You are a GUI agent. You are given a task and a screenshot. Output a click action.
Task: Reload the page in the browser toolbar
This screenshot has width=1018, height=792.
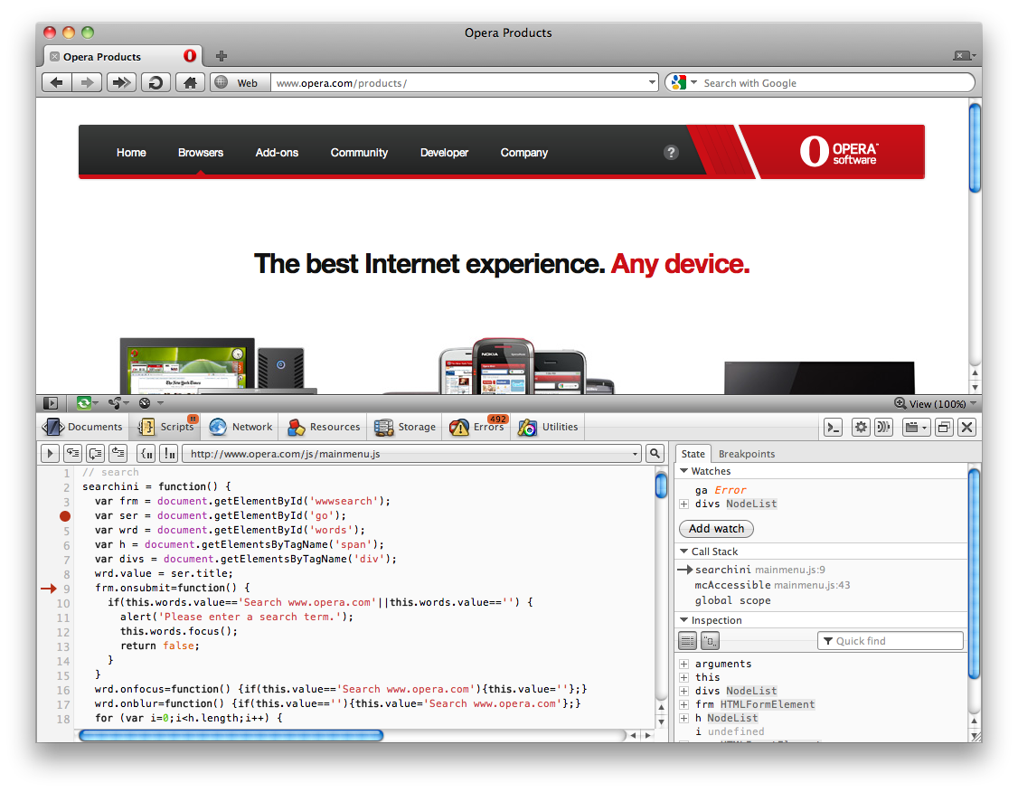(156, 82)
